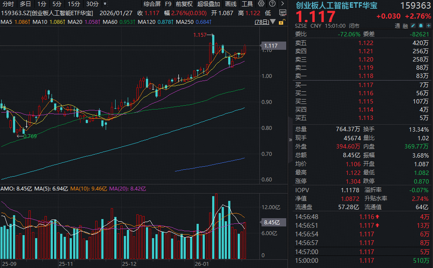Set a price alert via the bell icon
Screen dimensions: 433x268
click(420, 26)
